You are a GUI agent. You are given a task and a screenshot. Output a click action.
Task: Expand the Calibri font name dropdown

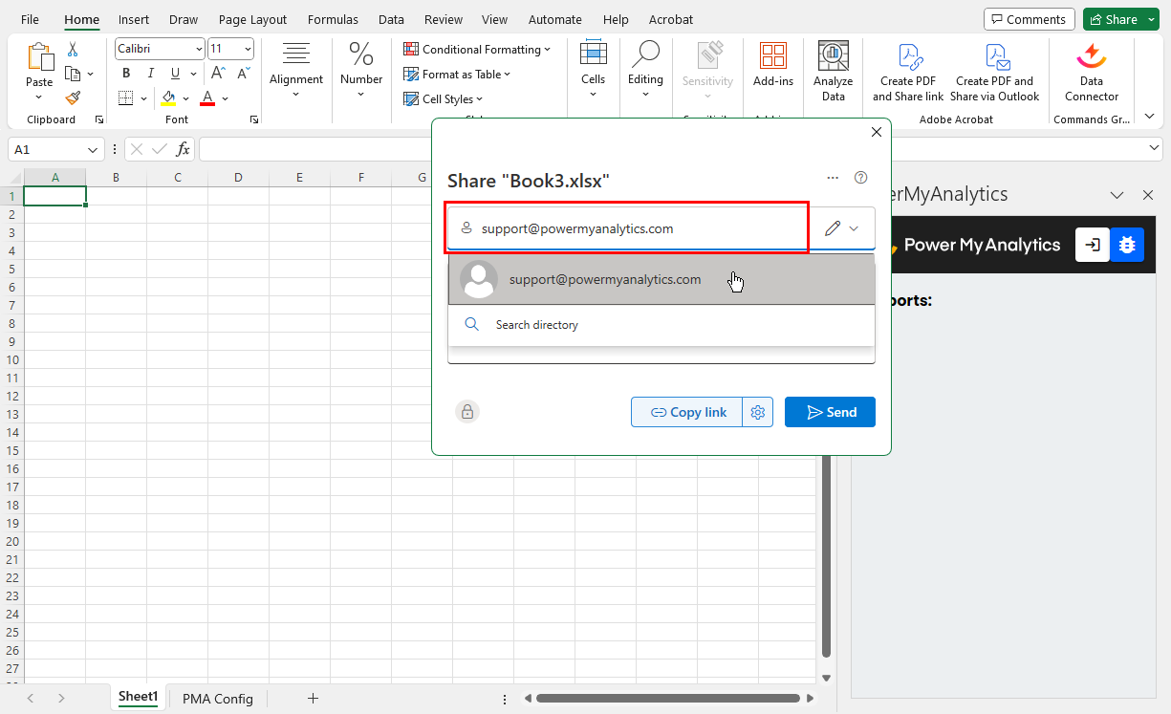[x=199, y=49]
